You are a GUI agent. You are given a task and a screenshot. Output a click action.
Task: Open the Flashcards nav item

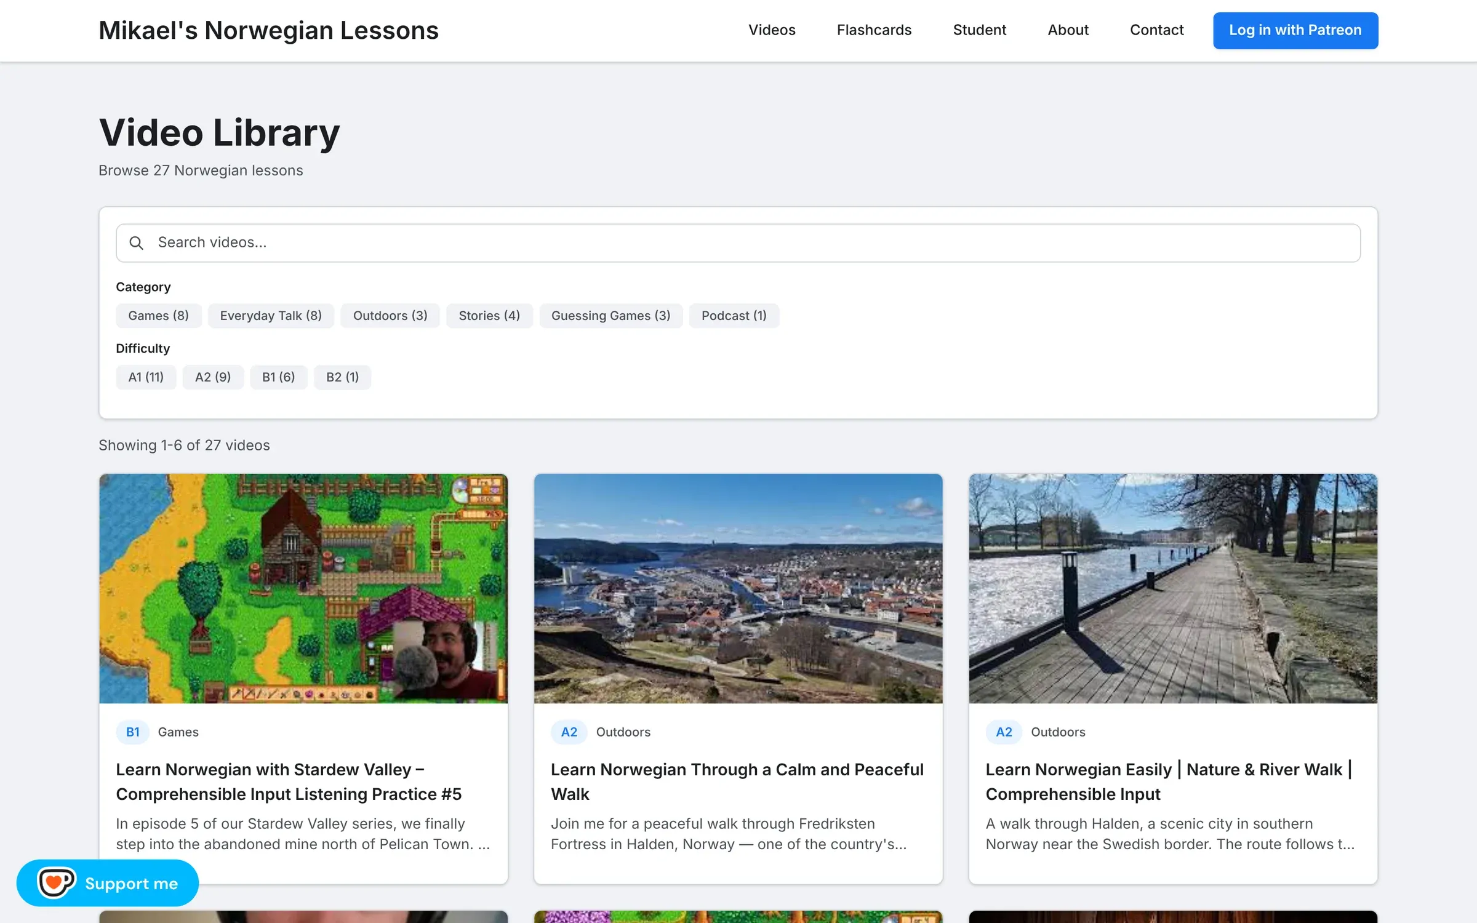(874, 30)
